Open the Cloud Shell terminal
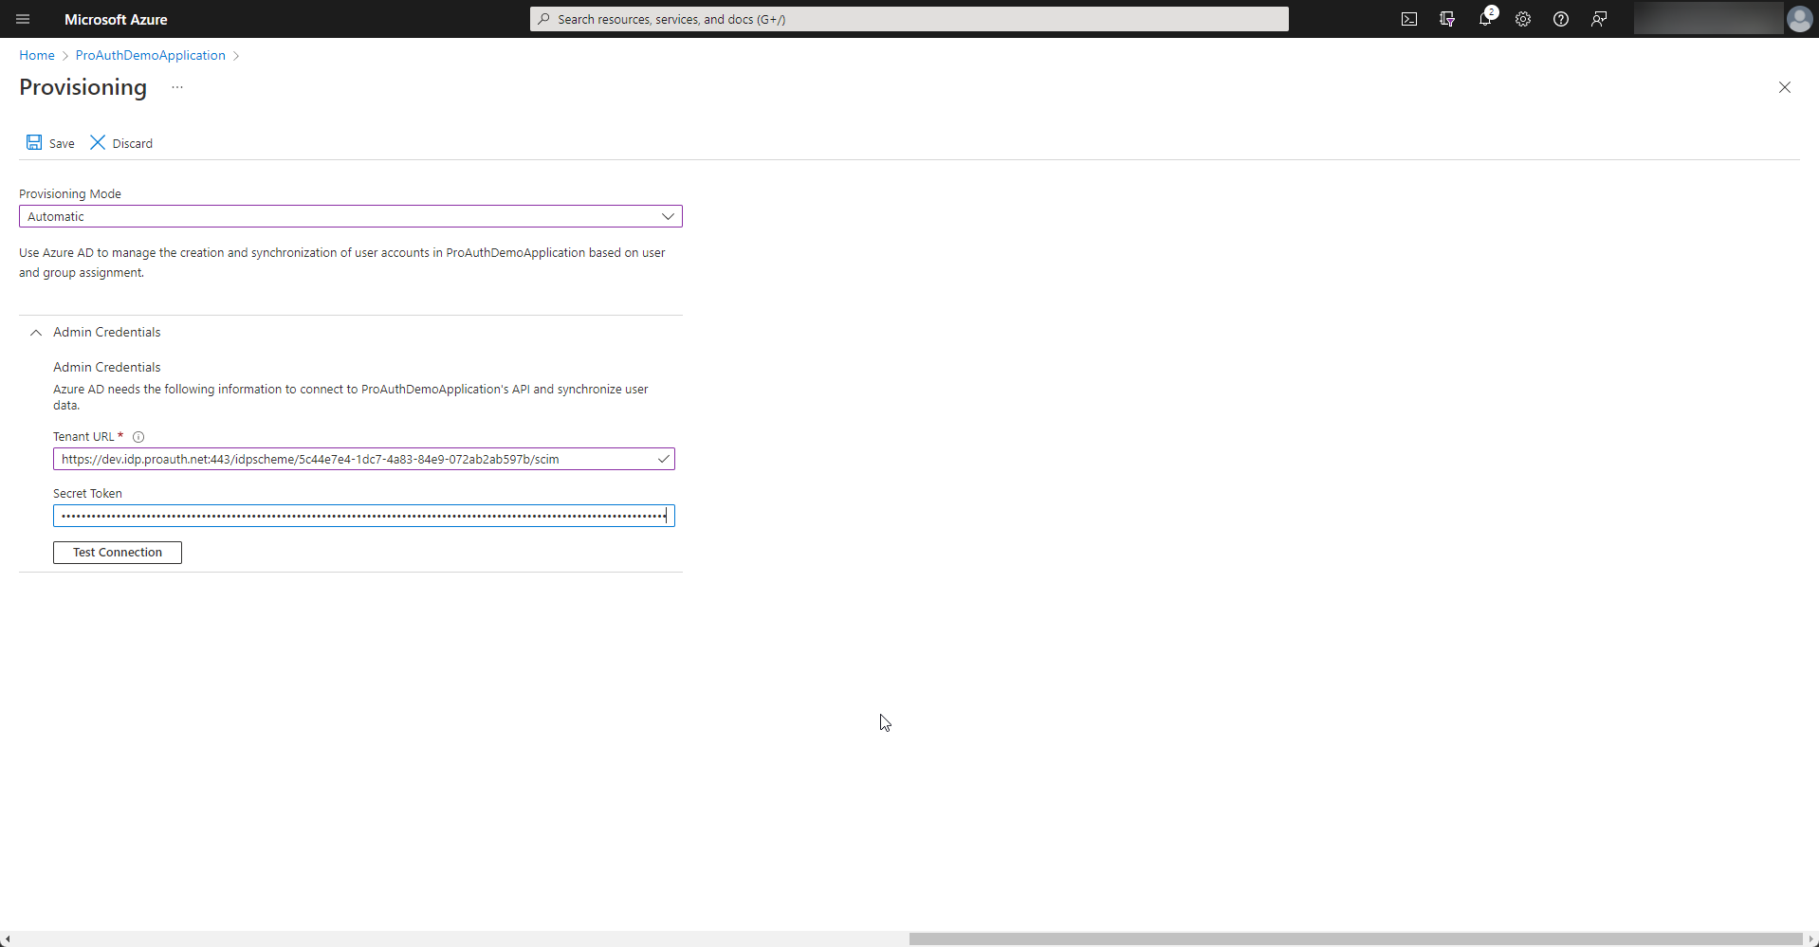This screenshot has width=1819, height=947. [x=1409, y=19]
